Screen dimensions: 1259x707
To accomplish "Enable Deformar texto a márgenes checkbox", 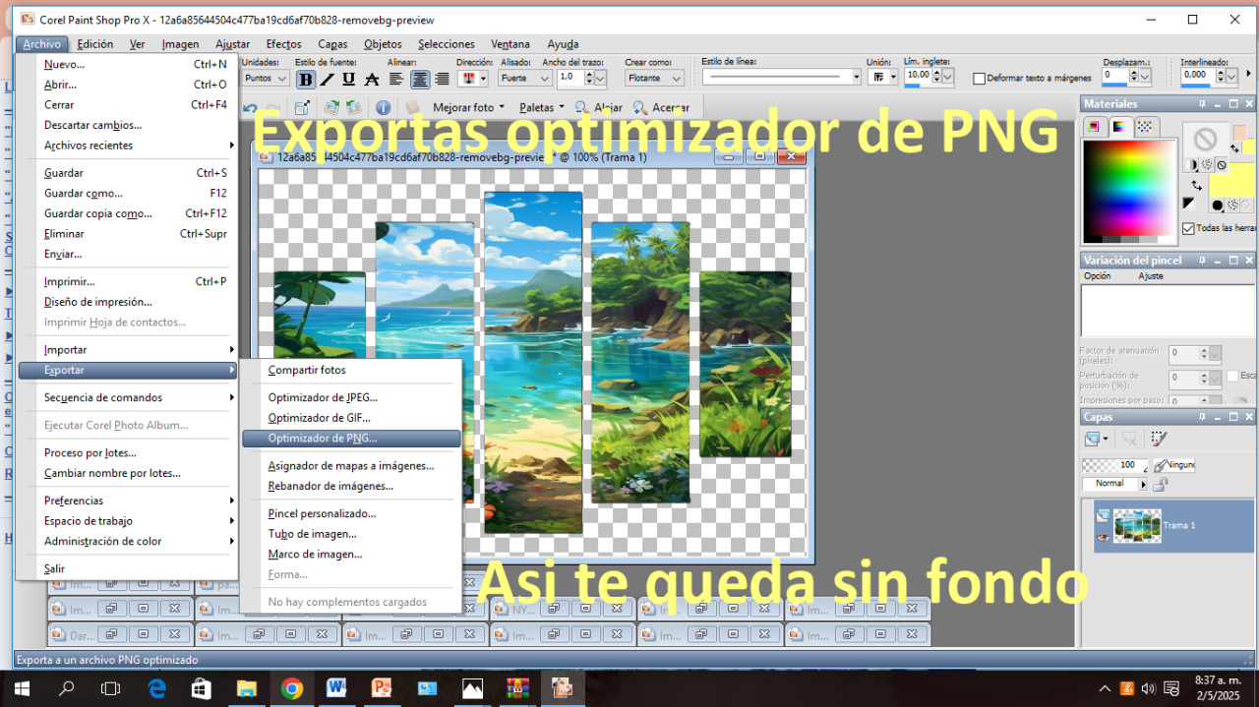I will click(979, 79).
